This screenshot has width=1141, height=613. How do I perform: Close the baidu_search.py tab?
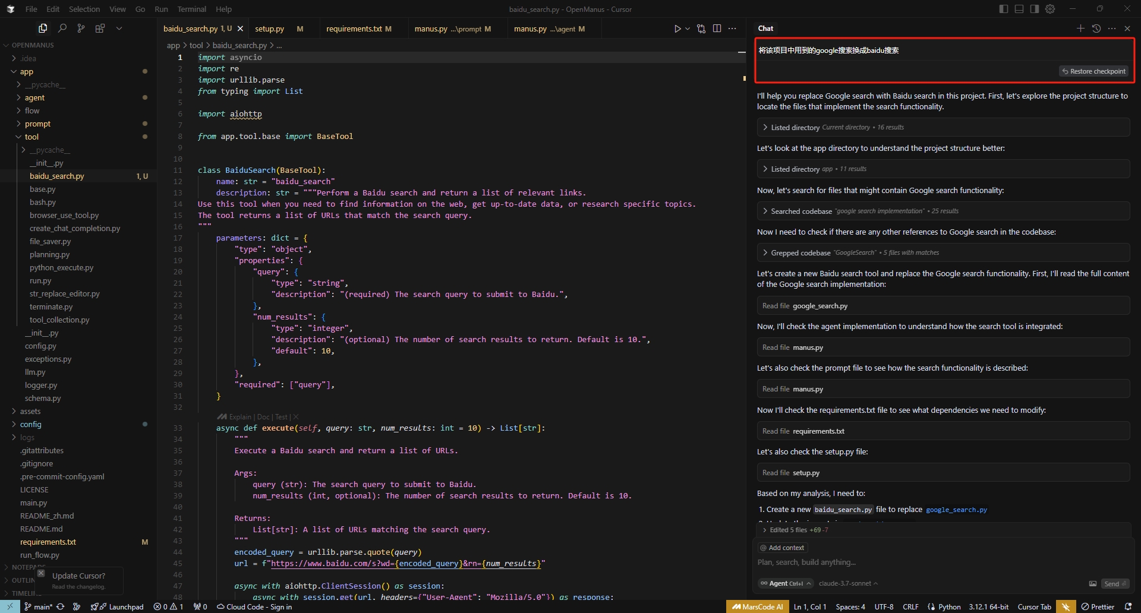(x=240, y=29)
